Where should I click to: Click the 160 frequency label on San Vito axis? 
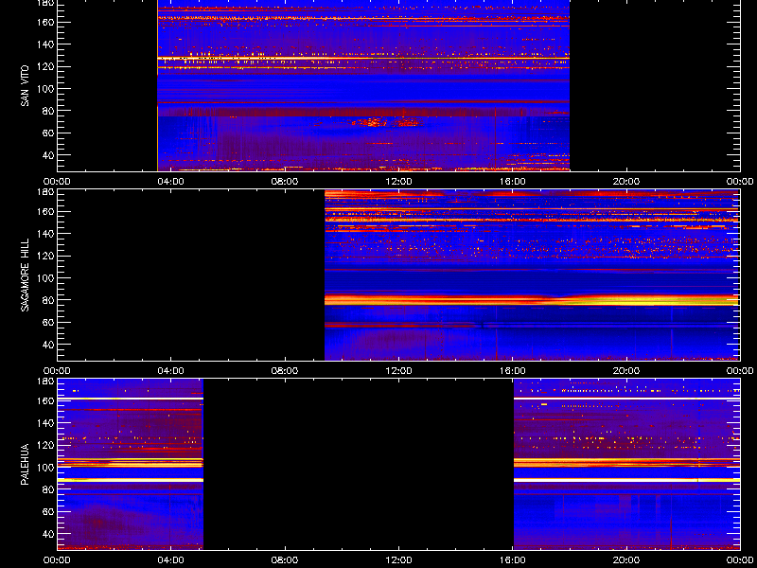[46, 22]
